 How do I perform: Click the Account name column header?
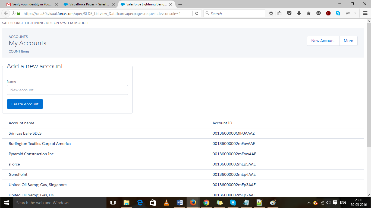[21, 123]
